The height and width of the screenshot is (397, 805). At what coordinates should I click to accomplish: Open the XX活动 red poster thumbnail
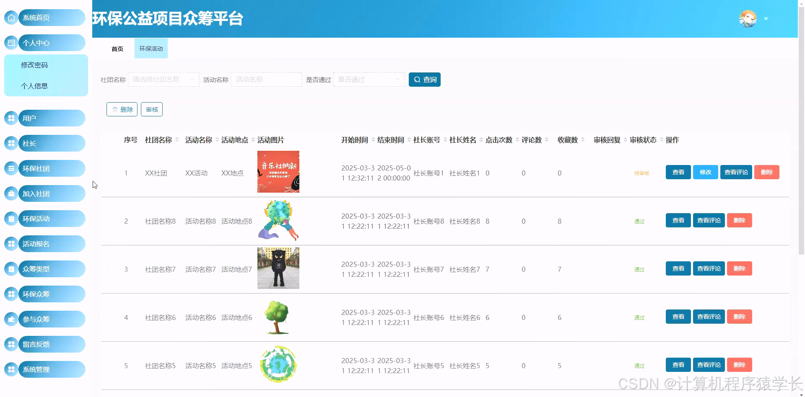(x=278, y=172)
